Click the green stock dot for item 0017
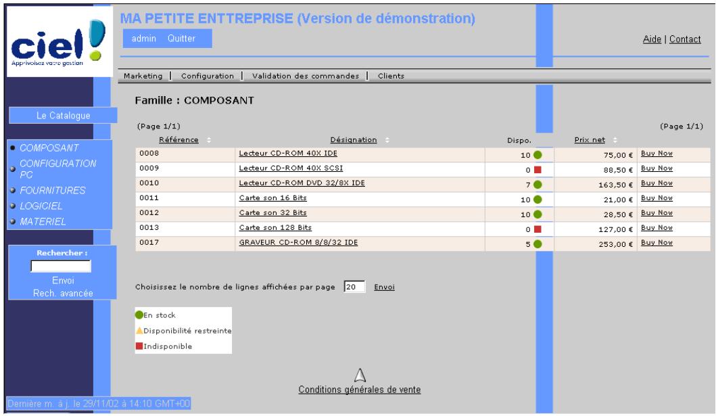716x416 pixels. tap(538, 244)
